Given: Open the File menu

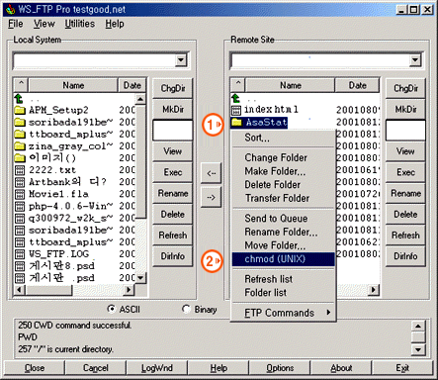Looking at the screenshot, I should coord(16,24).
